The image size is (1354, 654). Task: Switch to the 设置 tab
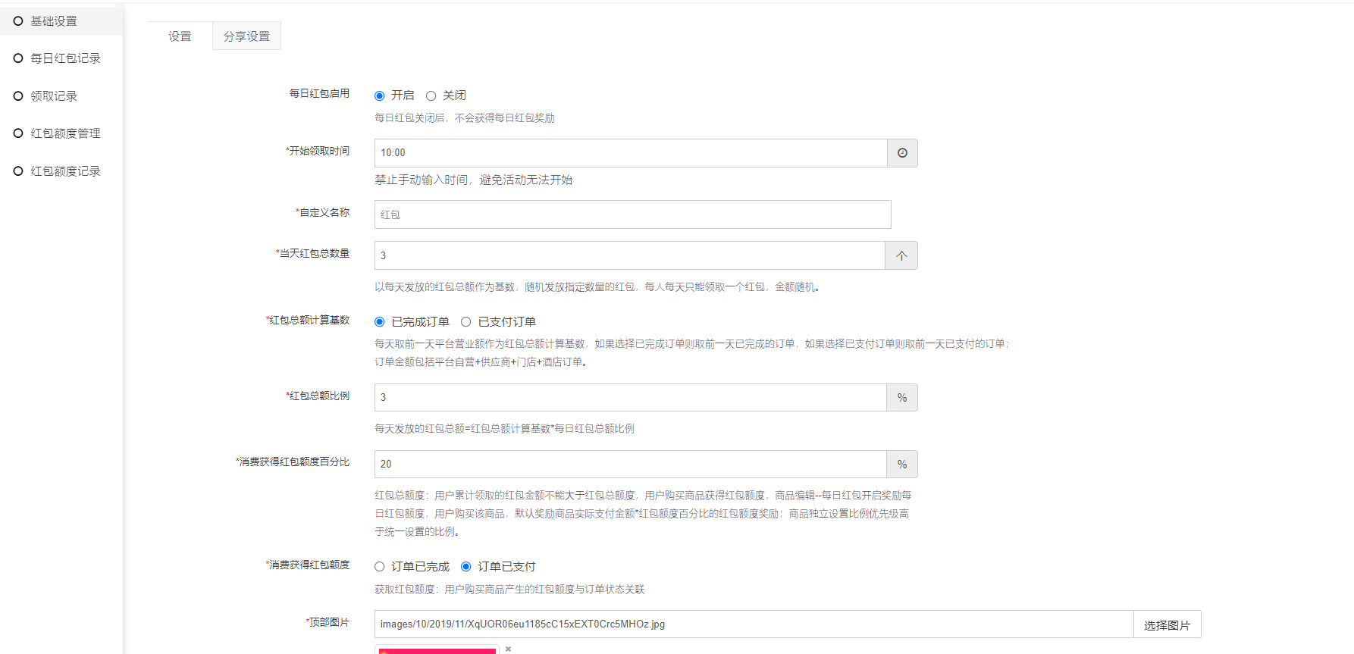pos(180,36)
